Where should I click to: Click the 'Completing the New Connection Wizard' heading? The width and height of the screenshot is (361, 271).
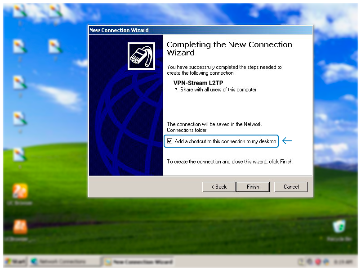(x=230, y=49)
